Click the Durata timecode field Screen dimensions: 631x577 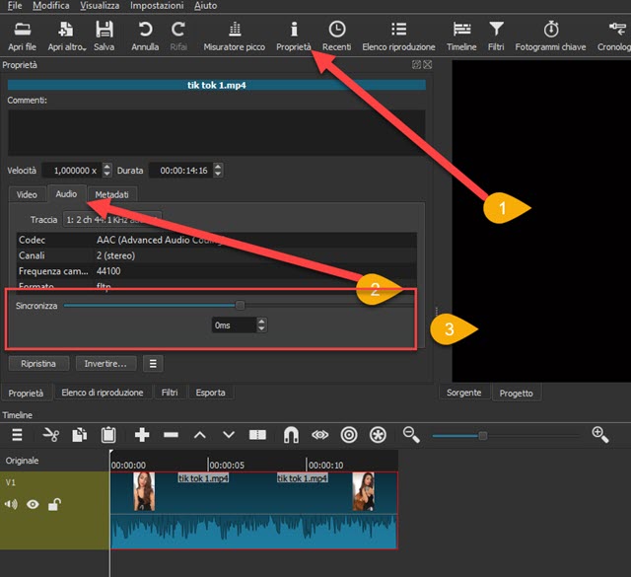click(181, 170)
